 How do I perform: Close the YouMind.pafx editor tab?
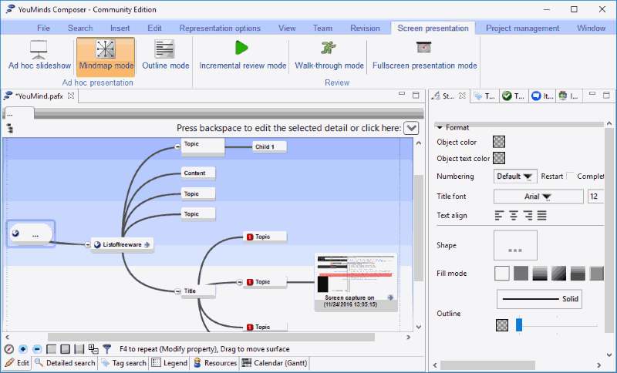71,96
